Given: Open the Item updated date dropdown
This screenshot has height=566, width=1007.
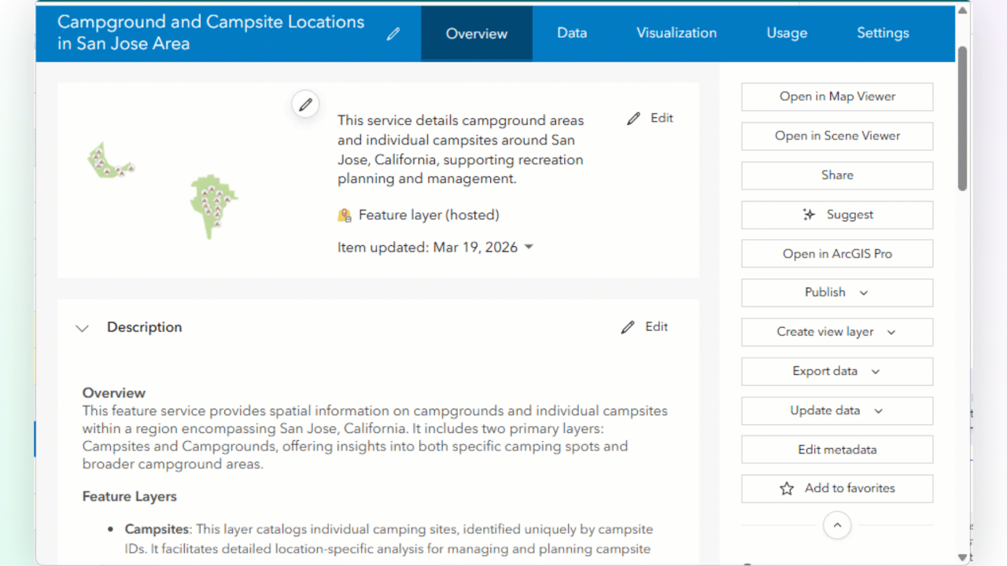Looking at the screenshot, I should [x=528, y=247].
